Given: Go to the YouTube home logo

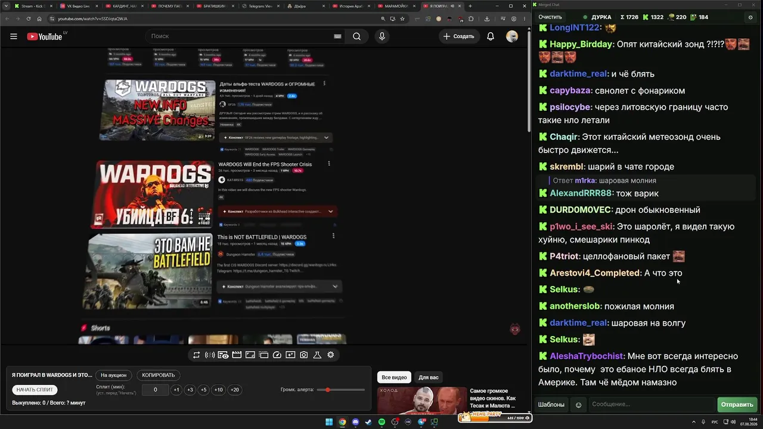Looking at the screenshot, I should 45,36.
